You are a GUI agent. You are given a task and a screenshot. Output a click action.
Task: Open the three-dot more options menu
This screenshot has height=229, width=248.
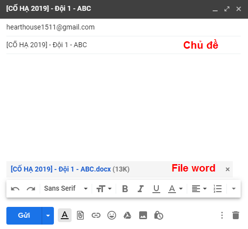point(222,215)
